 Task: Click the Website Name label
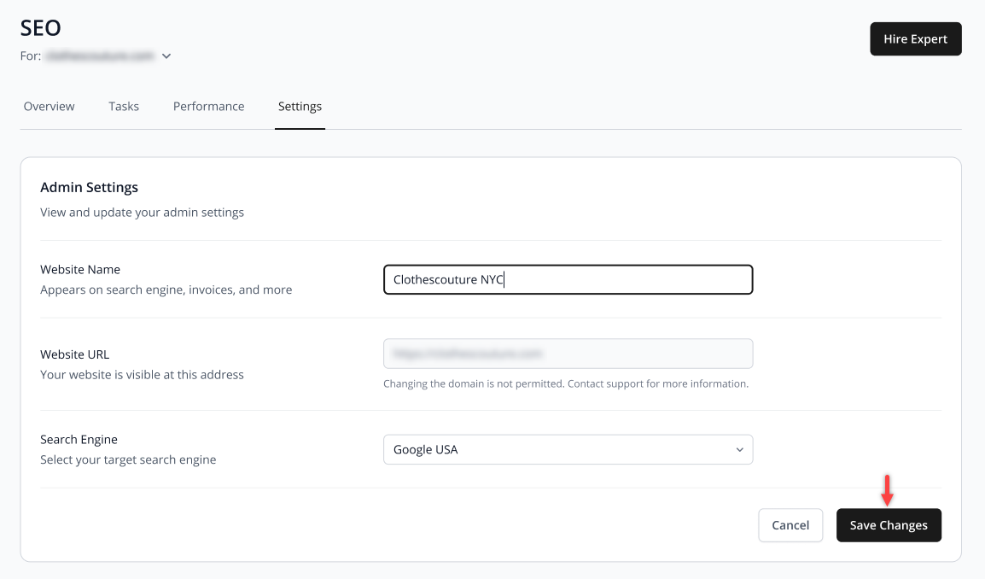pos(80,270)
